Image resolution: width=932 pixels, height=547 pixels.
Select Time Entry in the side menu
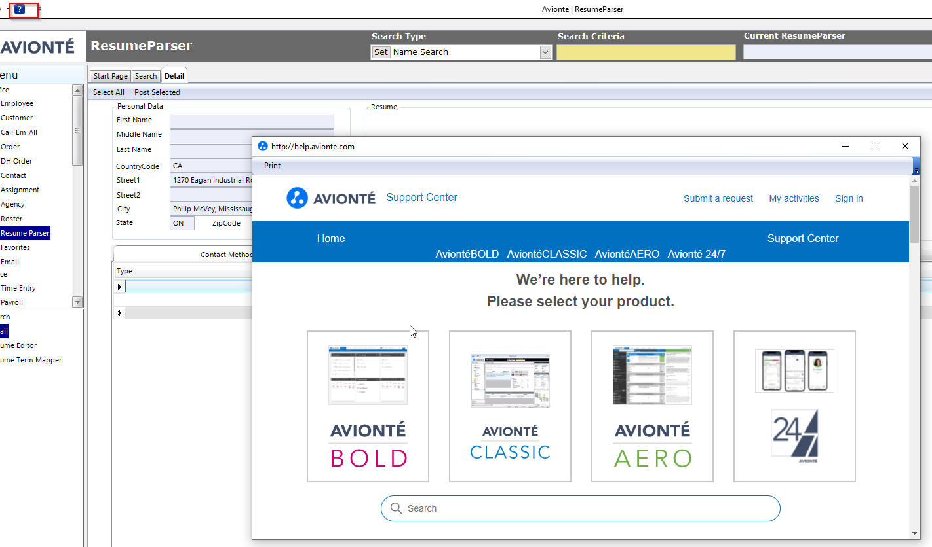pyautogui.click(x=18, y=288)
